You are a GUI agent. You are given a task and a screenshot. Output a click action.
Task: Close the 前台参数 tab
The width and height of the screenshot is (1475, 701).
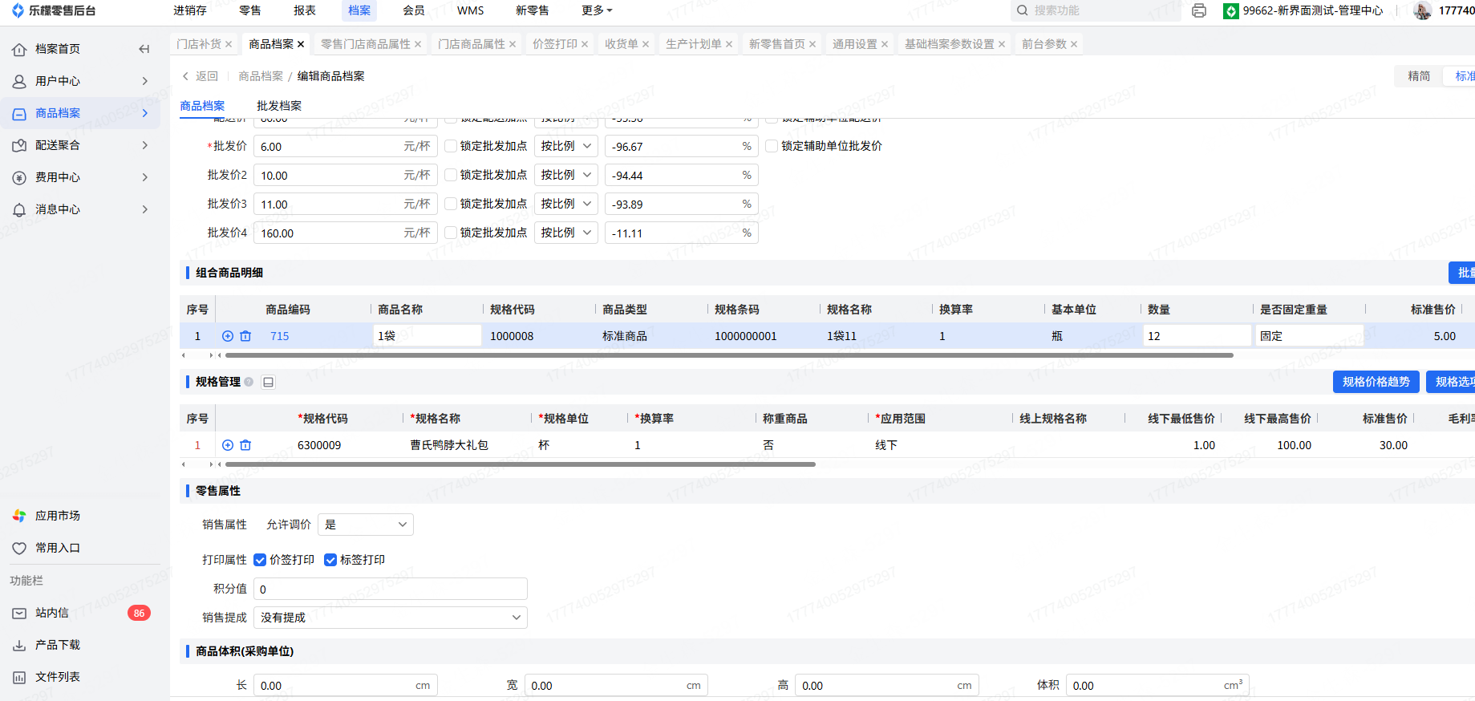1074,44
